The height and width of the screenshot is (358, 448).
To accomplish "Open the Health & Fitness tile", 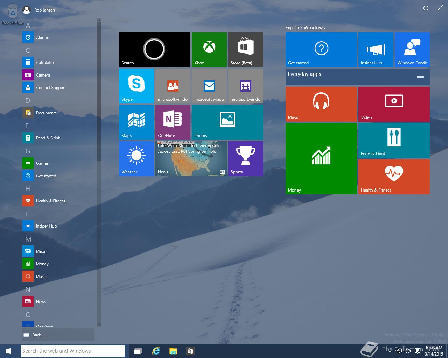I will coord(394,177).
